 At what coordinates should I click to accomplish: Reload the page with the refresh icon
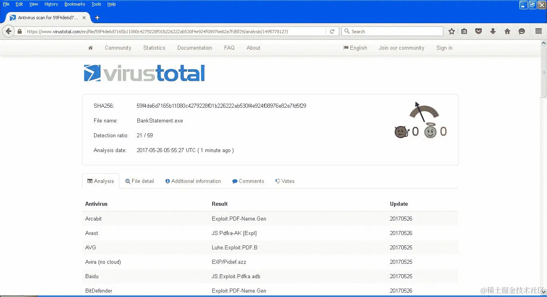point(332,32)
